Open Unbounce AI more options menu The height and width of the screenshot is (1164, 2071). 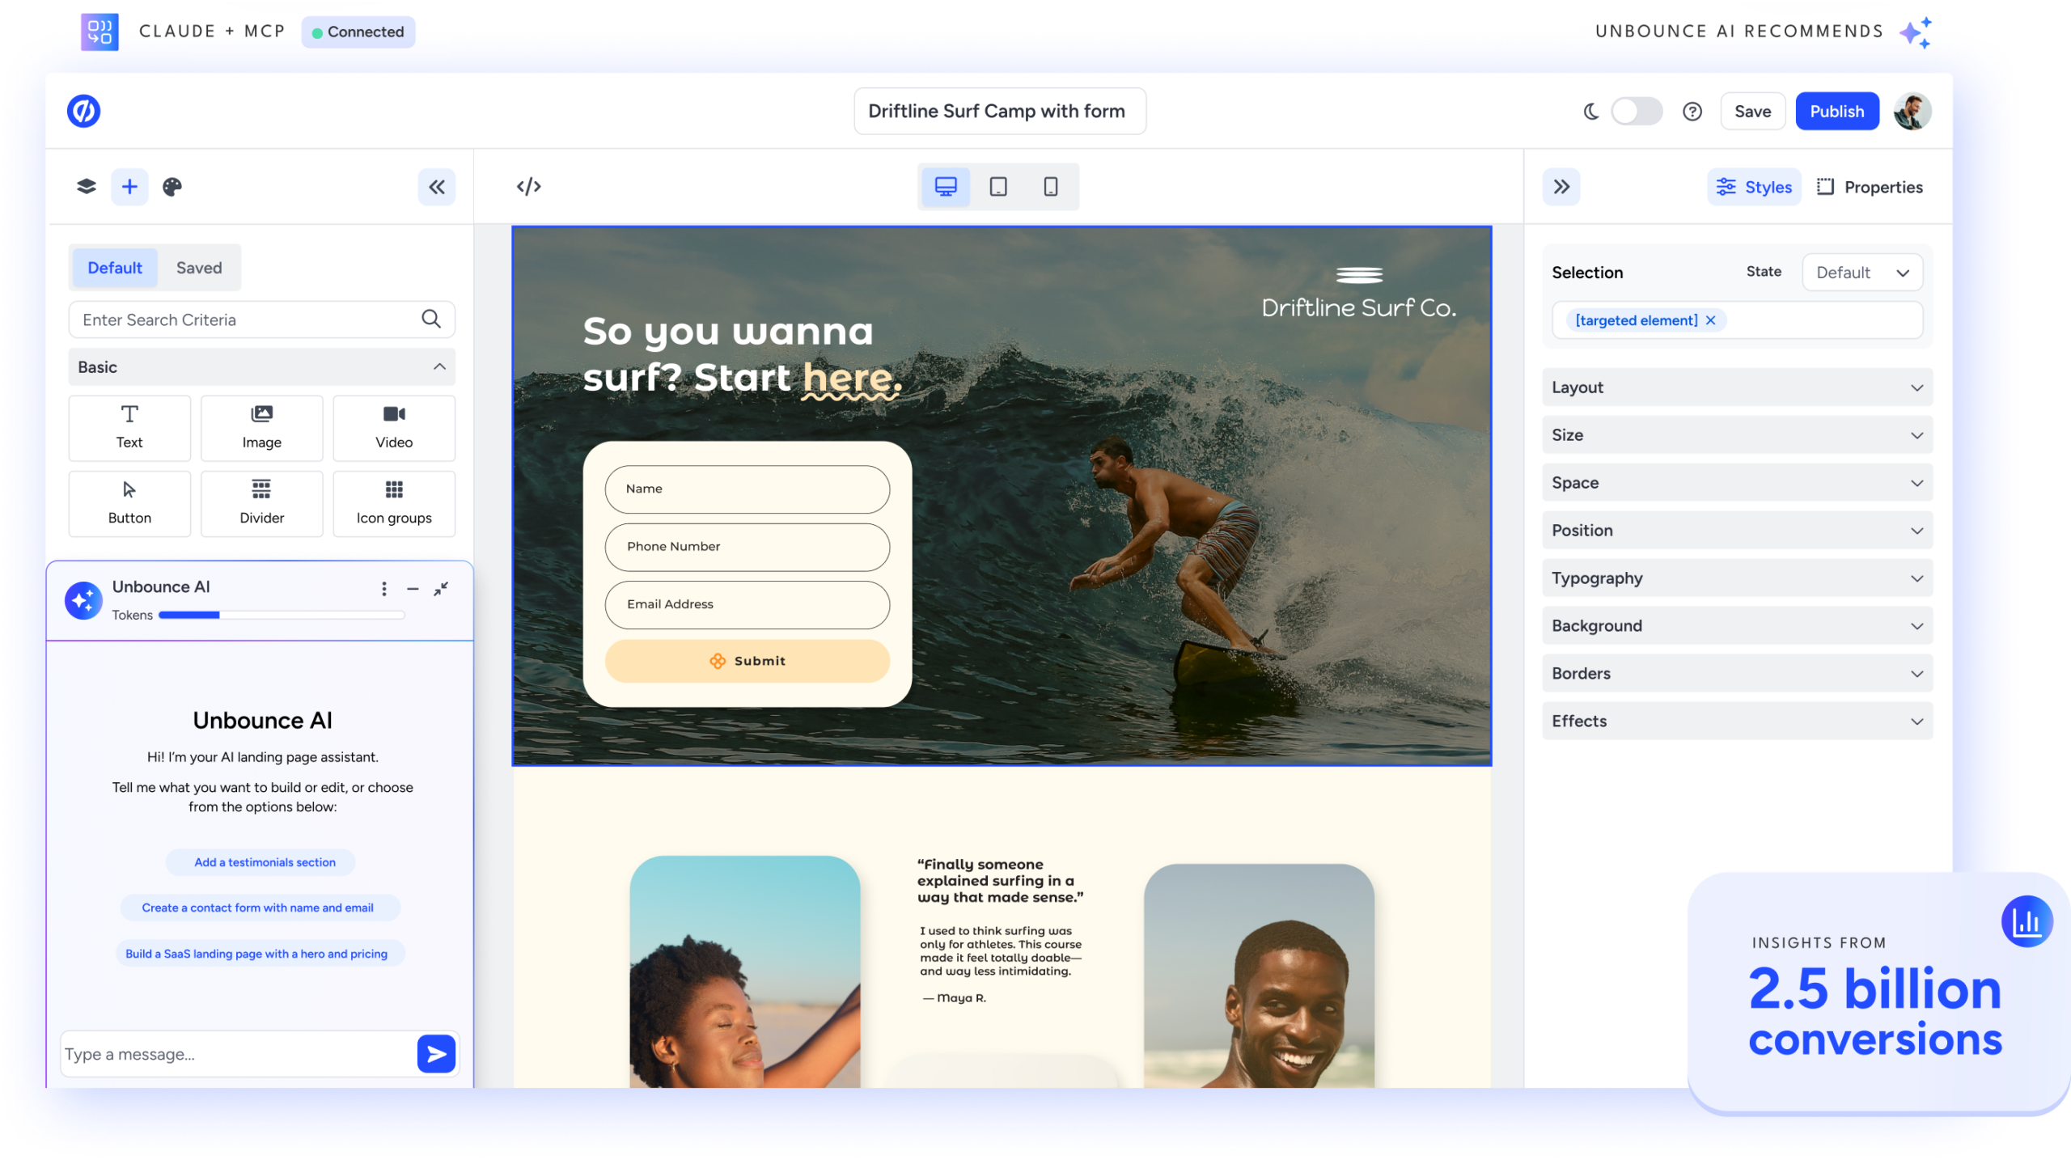pos(384,589)
